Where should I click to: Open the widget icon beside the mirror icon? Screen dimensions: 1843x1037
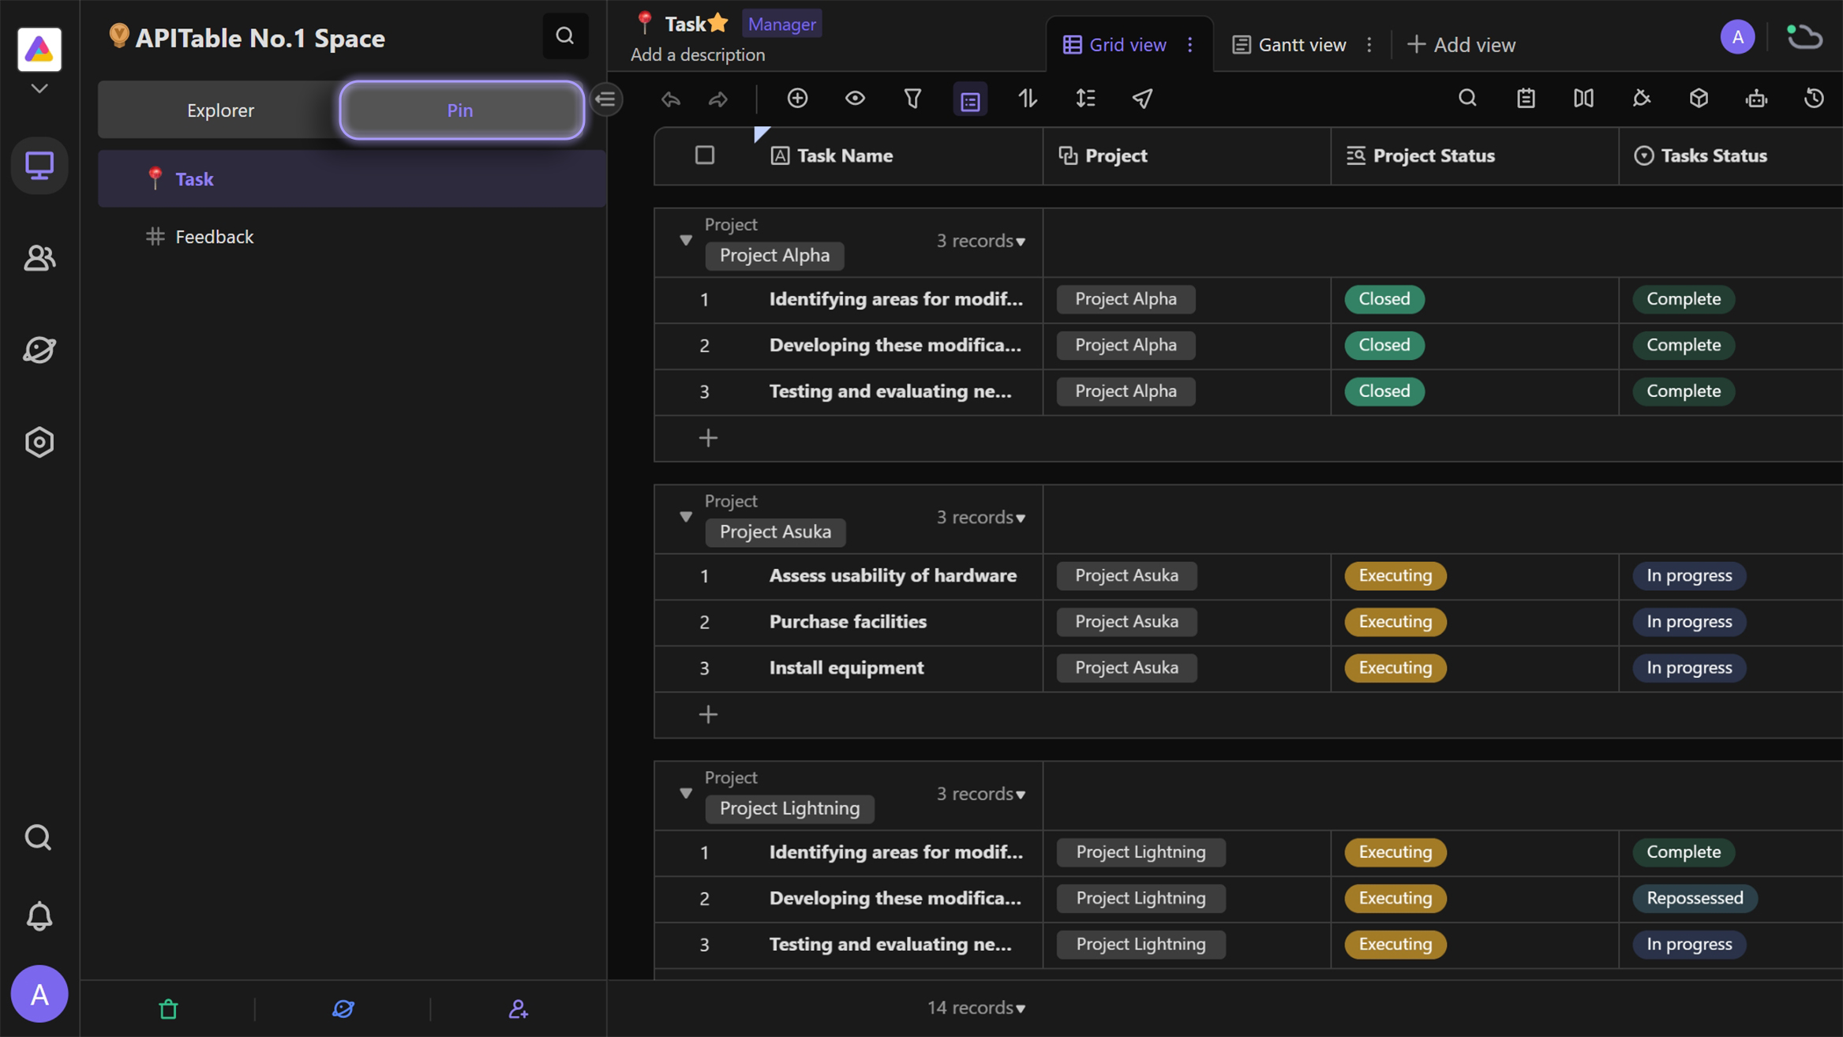[1641, 98]
